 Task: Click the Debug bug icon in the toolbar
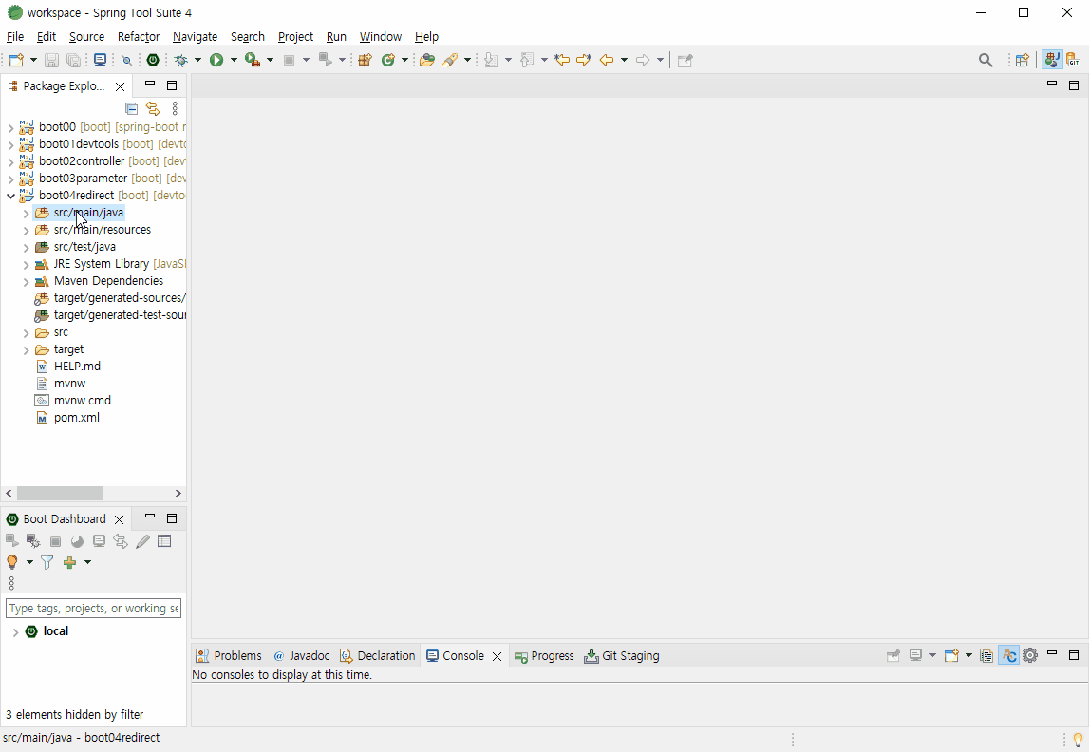(x=181, y=61)
